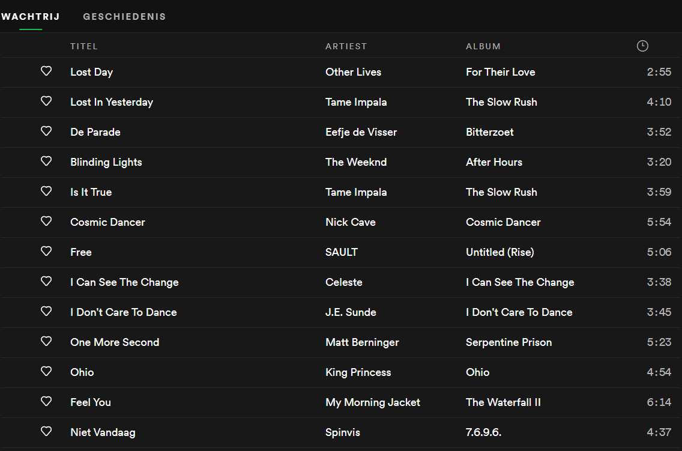The height and width of the screenshot is (451, 682).
Task: Click the Titel column header
Action: tap(84, 46)
